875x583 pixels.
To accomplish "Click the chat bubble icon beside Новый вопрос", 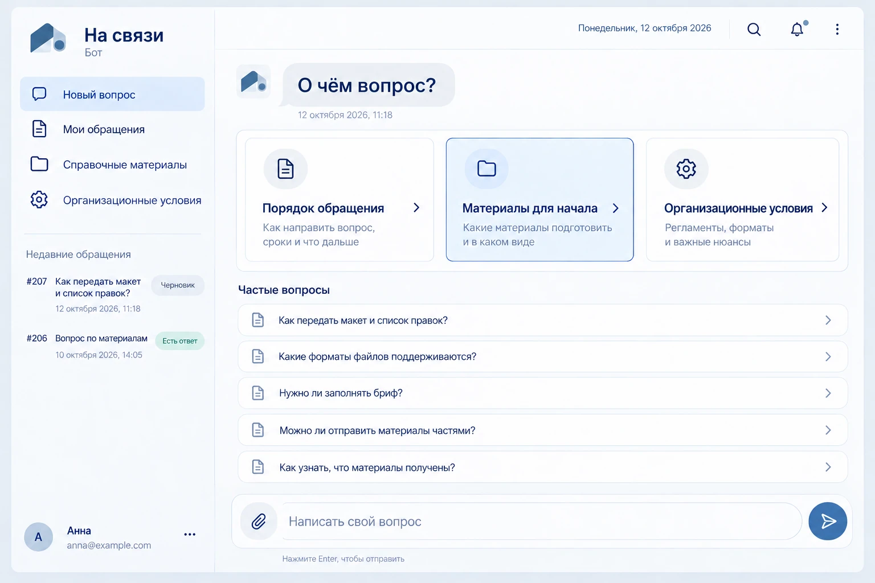I will [x=39, y=94].
